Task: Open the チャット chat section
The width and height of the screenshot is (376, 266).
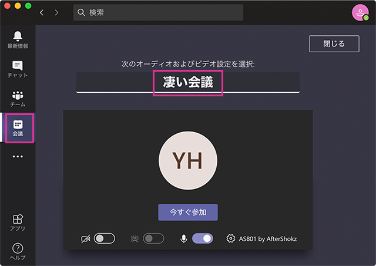Action: (x=18, y=69)
